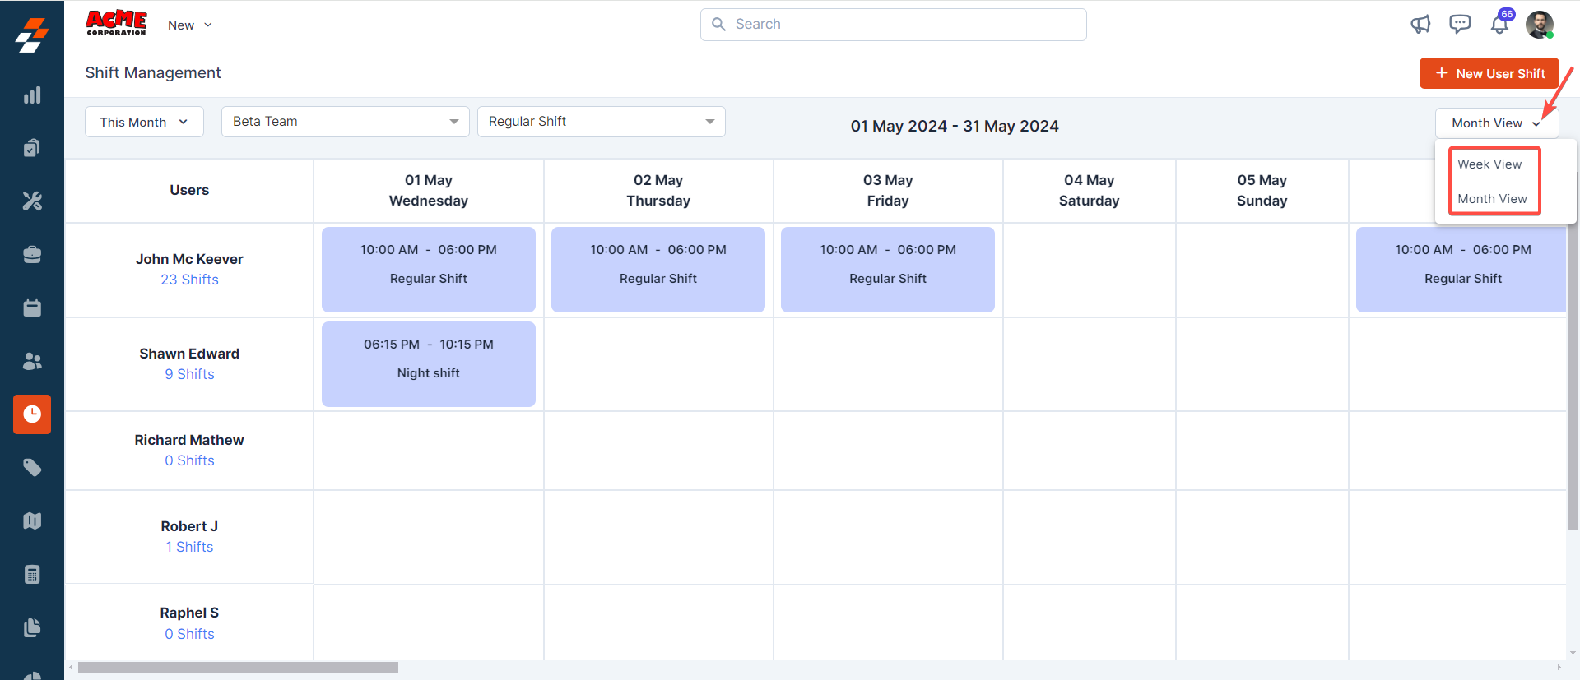
Task: Open the Beta Team selector dropdown
Action: tap(345, 122)
